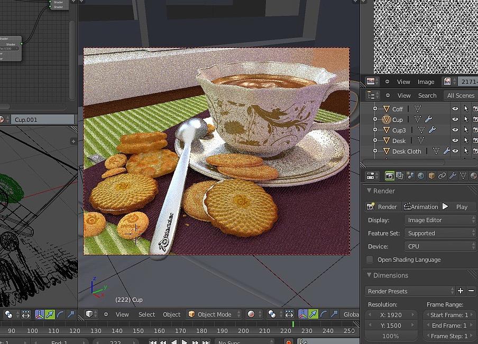Click the Desk Cloth modifier wrench in outliner
This screenshot has height=344, width=478.
coord(447,151)
